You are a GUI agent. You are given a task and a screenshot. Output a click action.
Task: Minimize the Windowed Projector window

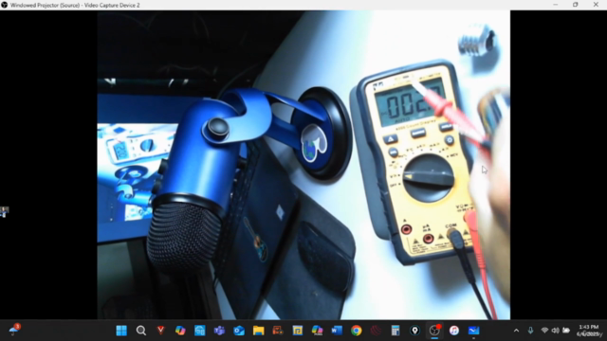coord(556,5)
